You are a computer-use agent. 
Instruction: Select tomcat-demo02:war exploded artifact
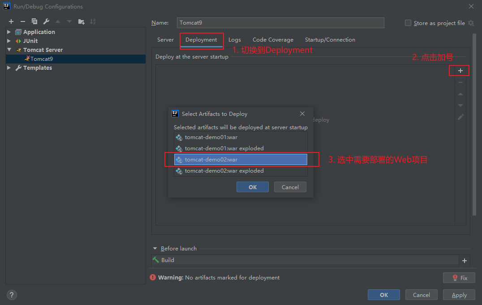[241, 170]
